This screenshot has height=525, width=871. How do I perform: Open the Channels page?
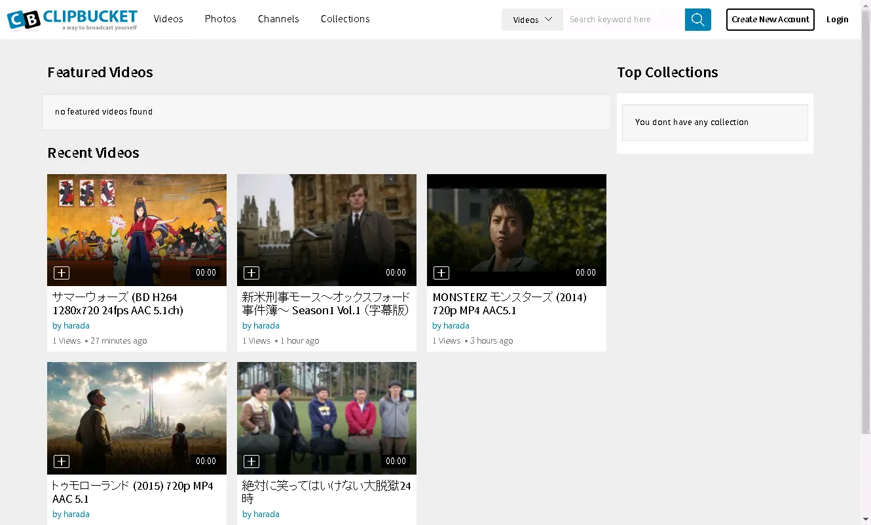pyautogui.click(x=278, y=19)
